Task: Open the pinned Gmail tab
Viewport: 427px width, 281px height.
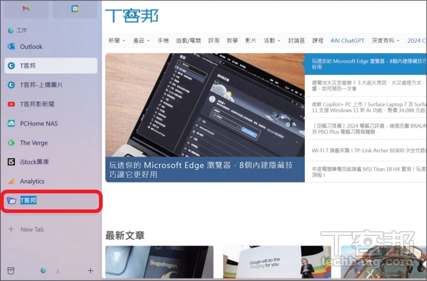Action: 26,9
